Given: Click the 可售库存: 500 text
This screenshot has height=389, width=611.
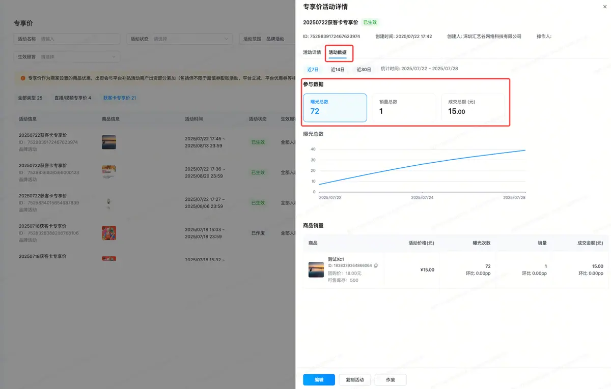Looking at the screenshot, I should (343, 280).
